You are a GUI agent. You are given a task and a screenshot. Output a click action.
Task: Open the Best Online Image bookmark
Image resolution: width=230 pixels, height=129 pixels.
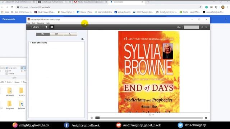[22, 12]
